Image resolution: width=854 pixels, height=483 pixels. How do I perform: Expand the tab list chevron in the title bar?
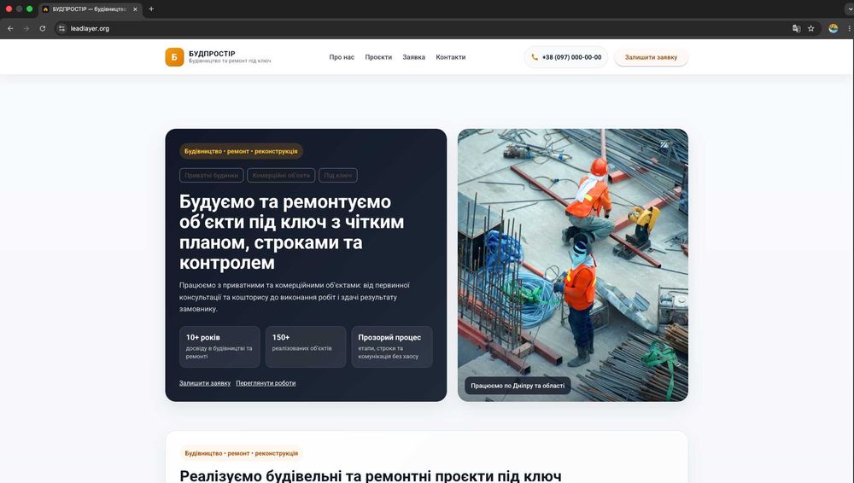(x=849, y=9)
